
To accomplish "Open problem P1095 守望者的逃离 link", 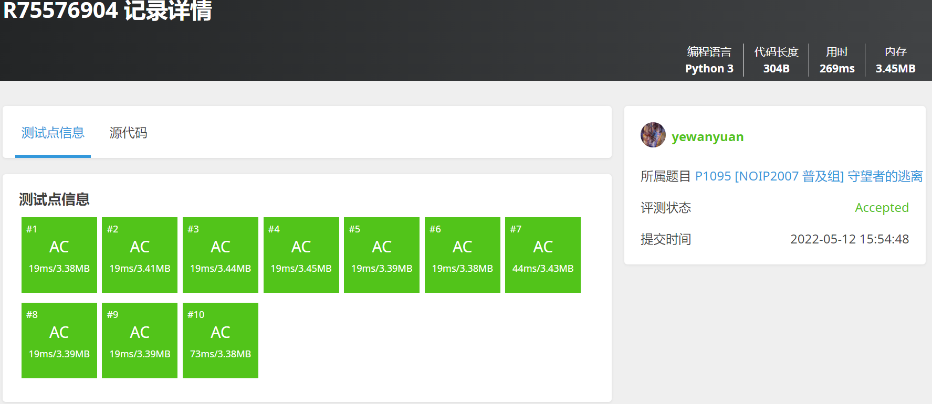I will point(809,176).
